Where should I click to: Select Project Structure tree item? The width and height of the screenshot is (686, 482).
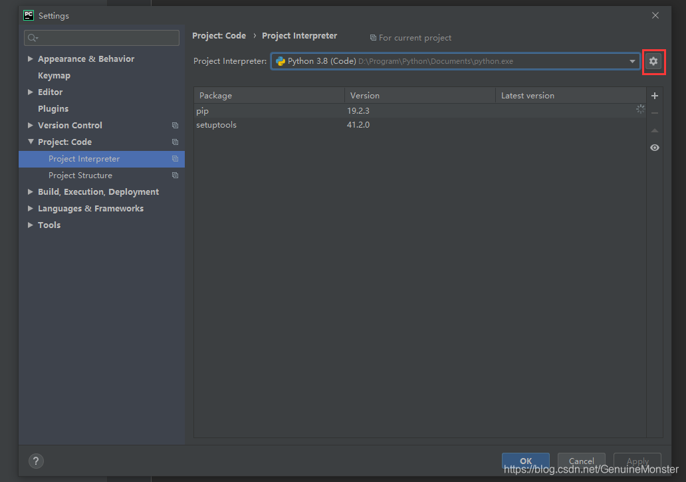pyautogui.click(x=102, y=176)
